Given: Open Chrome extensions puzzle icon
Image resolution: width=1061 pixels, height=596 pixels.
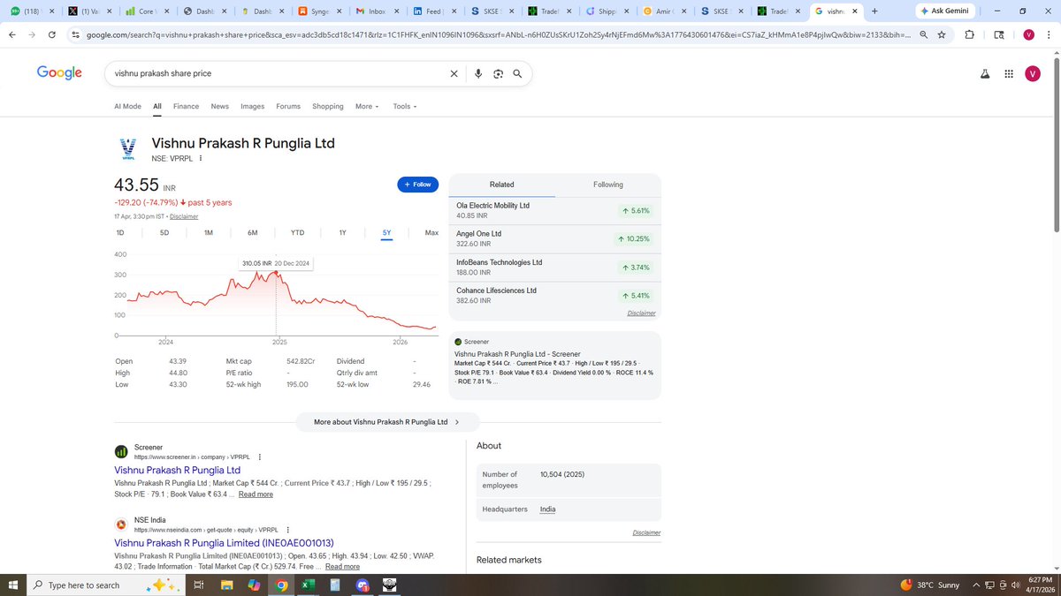Looking at the screenshot, I should tap(970, 34).
